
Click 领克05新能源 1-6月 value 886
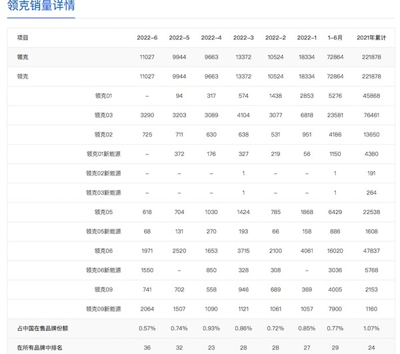[x=335, y=231]
